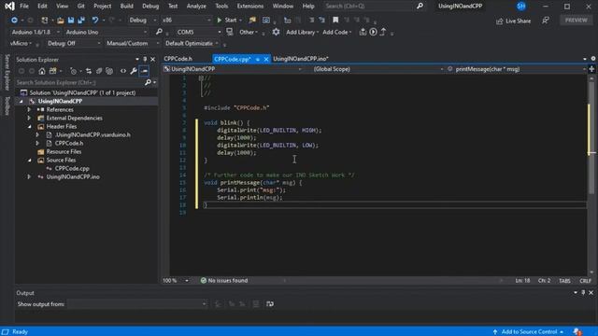Viewport: 598px width, 336px height.
Task: Open the Build menu
Action: 127,7
